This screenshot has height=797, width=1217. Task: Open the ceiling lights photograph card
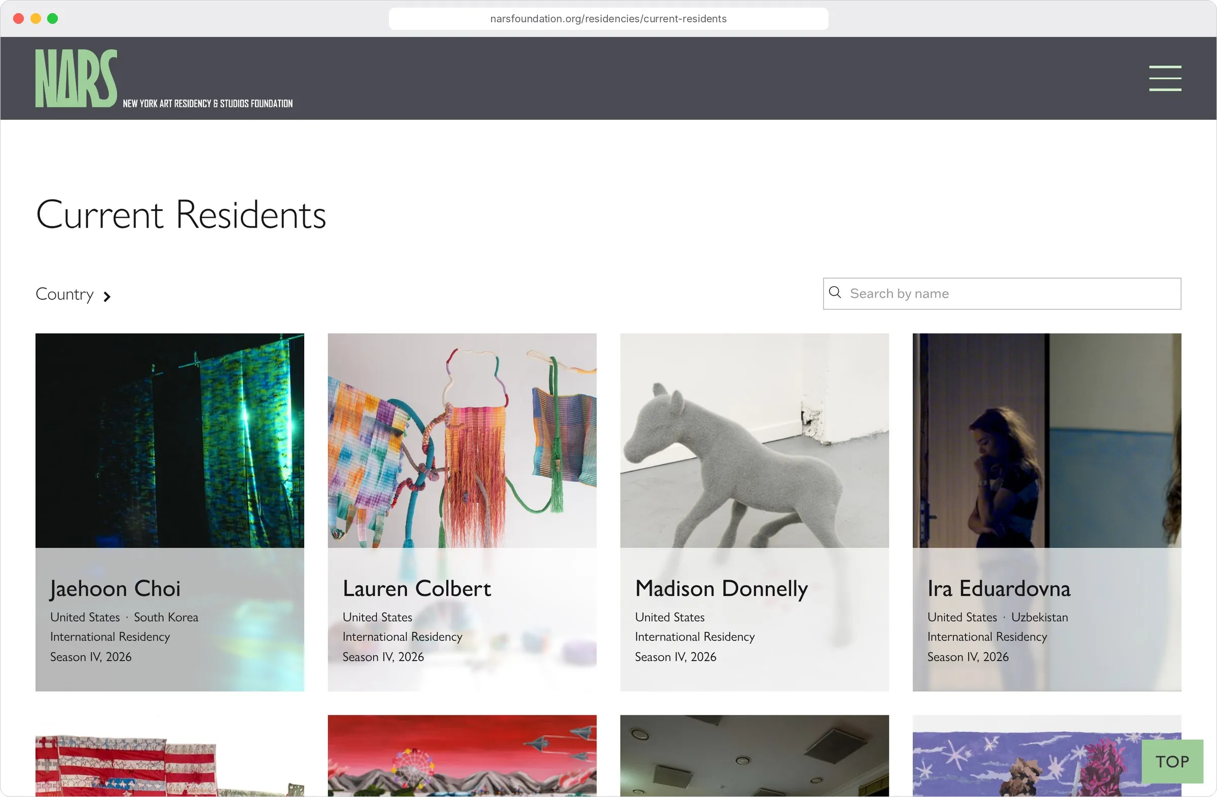[x=755, y=756]
